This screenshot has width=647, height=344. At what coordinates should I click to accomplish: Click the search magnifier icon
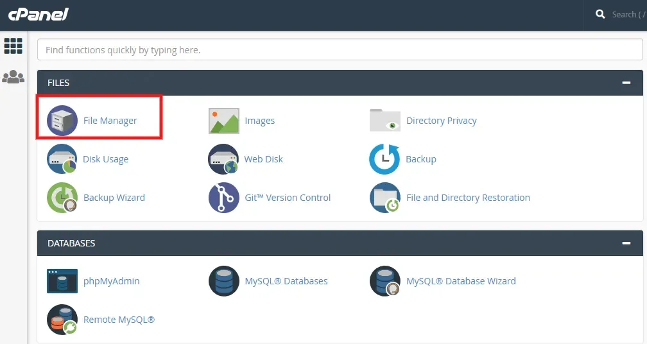tap(600, 14)
